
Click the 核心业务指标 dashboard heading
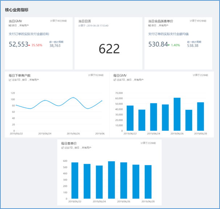[17, 10]
